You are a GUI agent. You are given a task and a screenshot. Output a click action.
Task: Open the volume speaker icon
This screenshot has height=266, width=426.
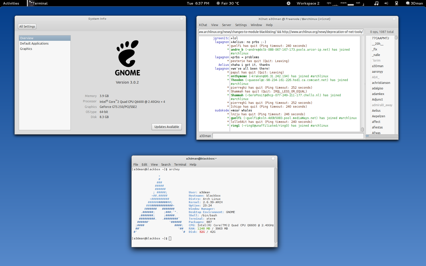coord(386,3)
